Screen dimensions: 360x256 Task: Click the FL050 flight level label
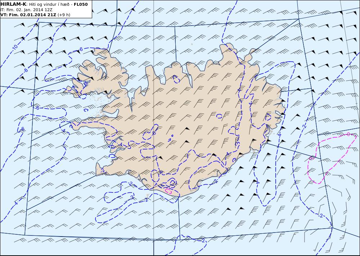81,4
